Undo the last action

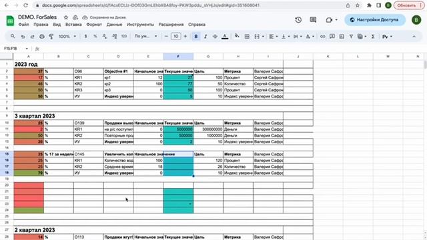pos(23,37)
